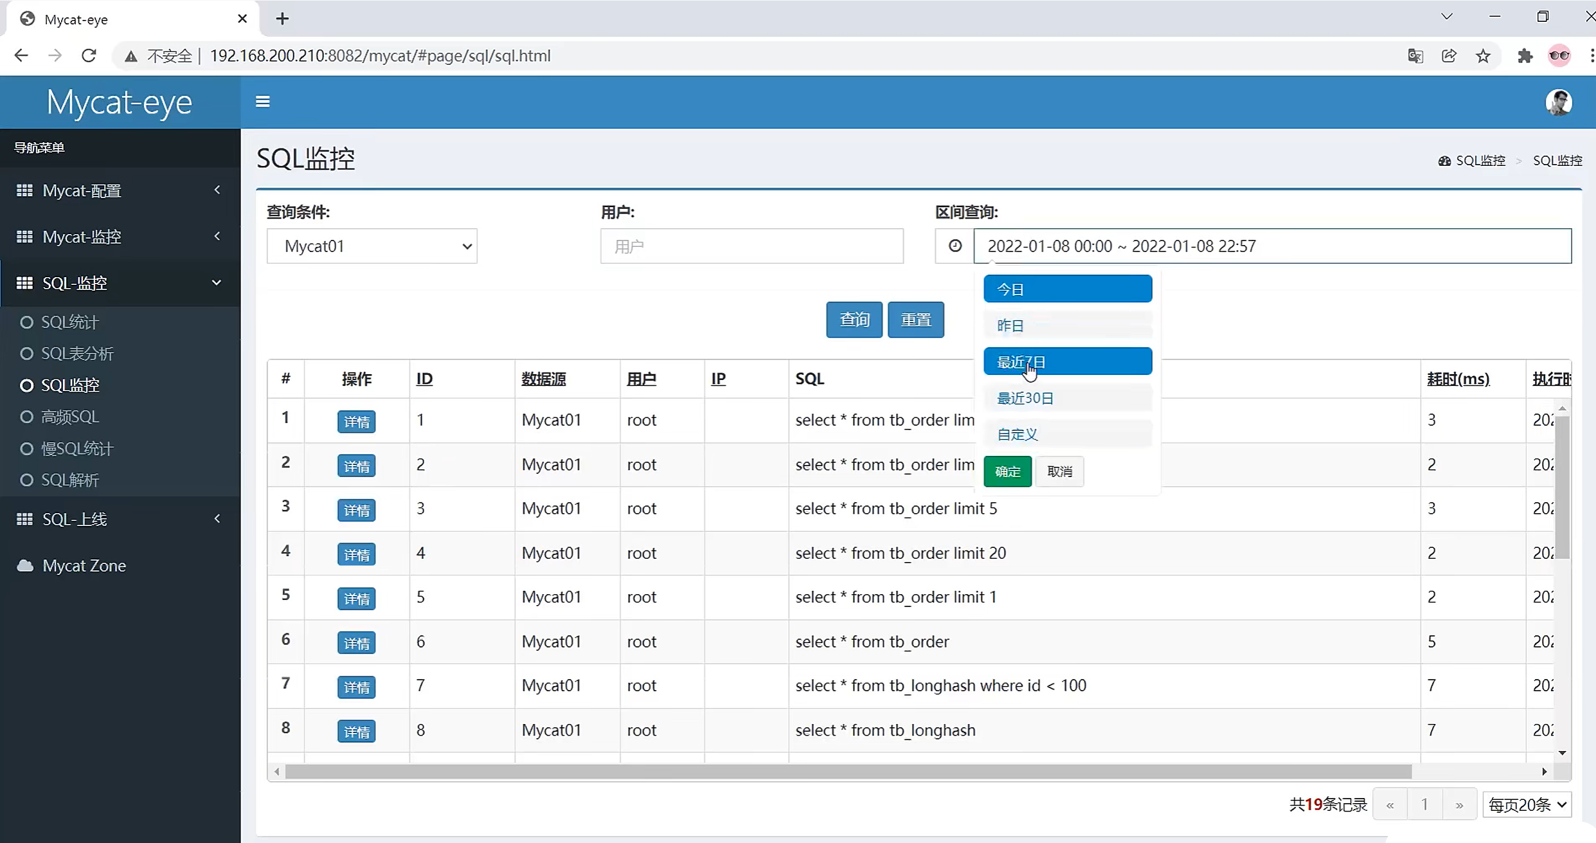The height and width of the screenshot is (843, 1596).
Task: Click the 重置 reset button
Action: tap(916, 320)
